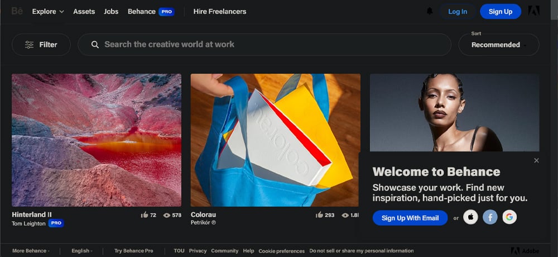This screenshot has width=558, height=257.
Task: Click the Log In button
Action: pos(458,11)
